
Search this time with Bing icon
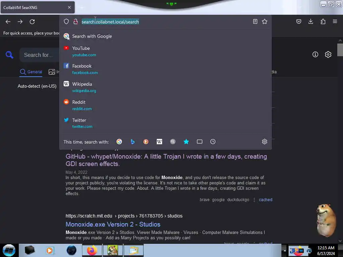tap(133, 142)
